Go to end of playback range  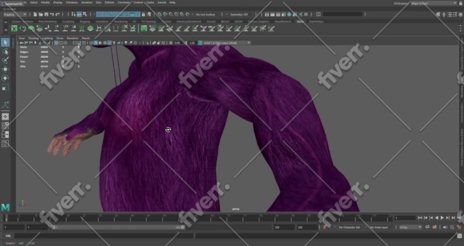(x=459, y=217)
